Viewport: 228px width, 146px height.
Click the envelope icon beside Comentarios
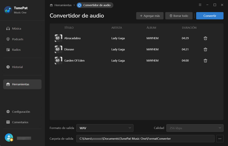tap(8, 122)
